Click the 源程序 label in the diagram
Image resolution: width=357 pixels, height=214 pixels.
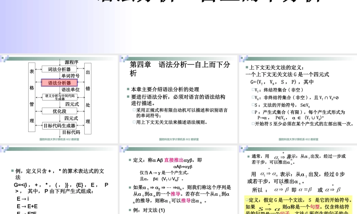coord(71,62)
